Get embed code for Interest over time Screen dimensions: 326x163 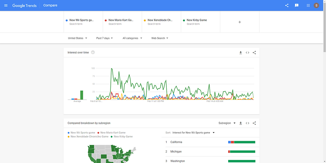tap(247, 53)
